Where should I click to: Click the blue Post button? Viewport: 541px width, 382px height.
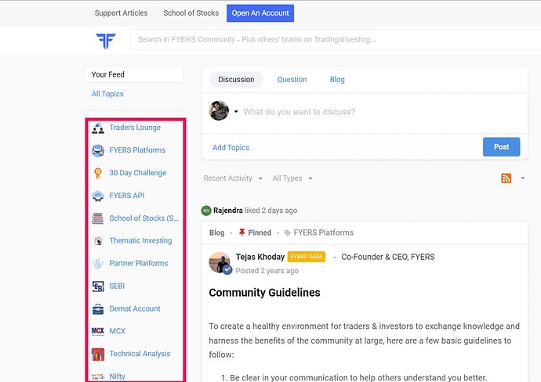(501, 146)
